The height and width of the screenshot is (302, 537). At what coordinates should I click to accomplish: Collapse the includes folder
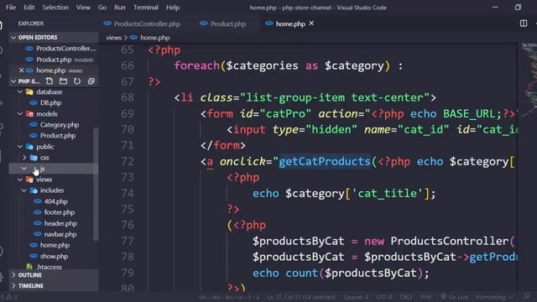point(24,190)
